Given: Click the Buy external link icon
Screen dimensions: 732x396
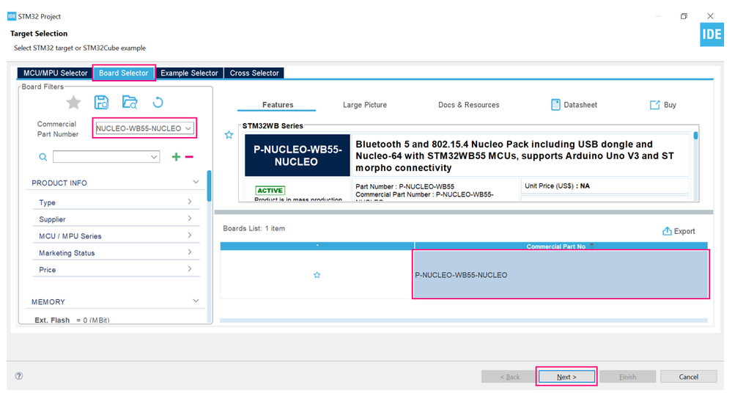Looking at the screenshot, I should tap(654, 105).
